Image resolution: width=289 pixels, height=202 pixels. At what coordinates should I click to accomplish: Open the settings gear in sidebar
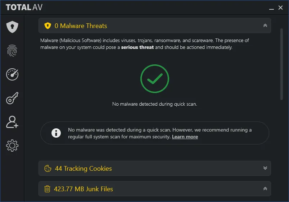(x=12, y=146)
